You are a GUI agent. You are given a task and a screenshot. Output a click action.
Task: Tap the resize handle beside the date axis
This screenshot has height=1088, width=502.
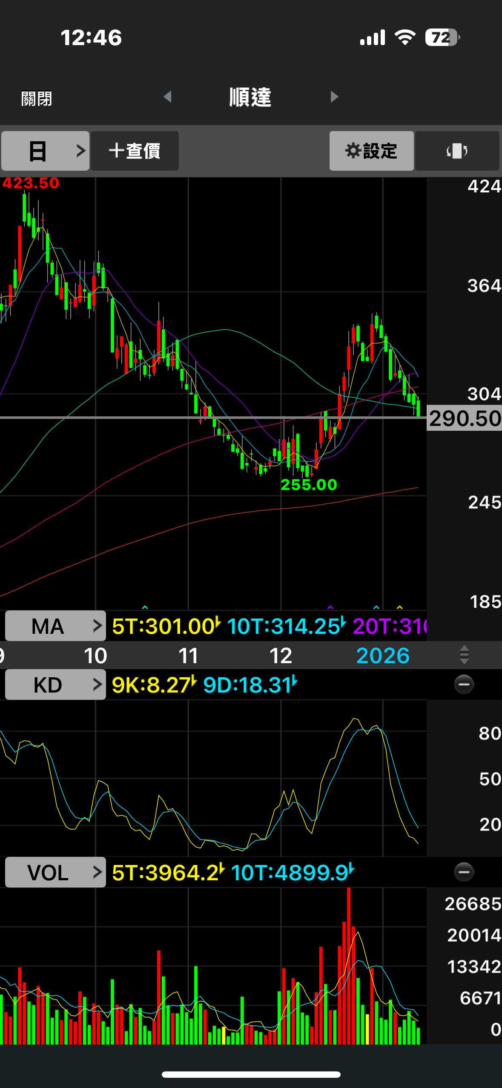pos(464,655)
